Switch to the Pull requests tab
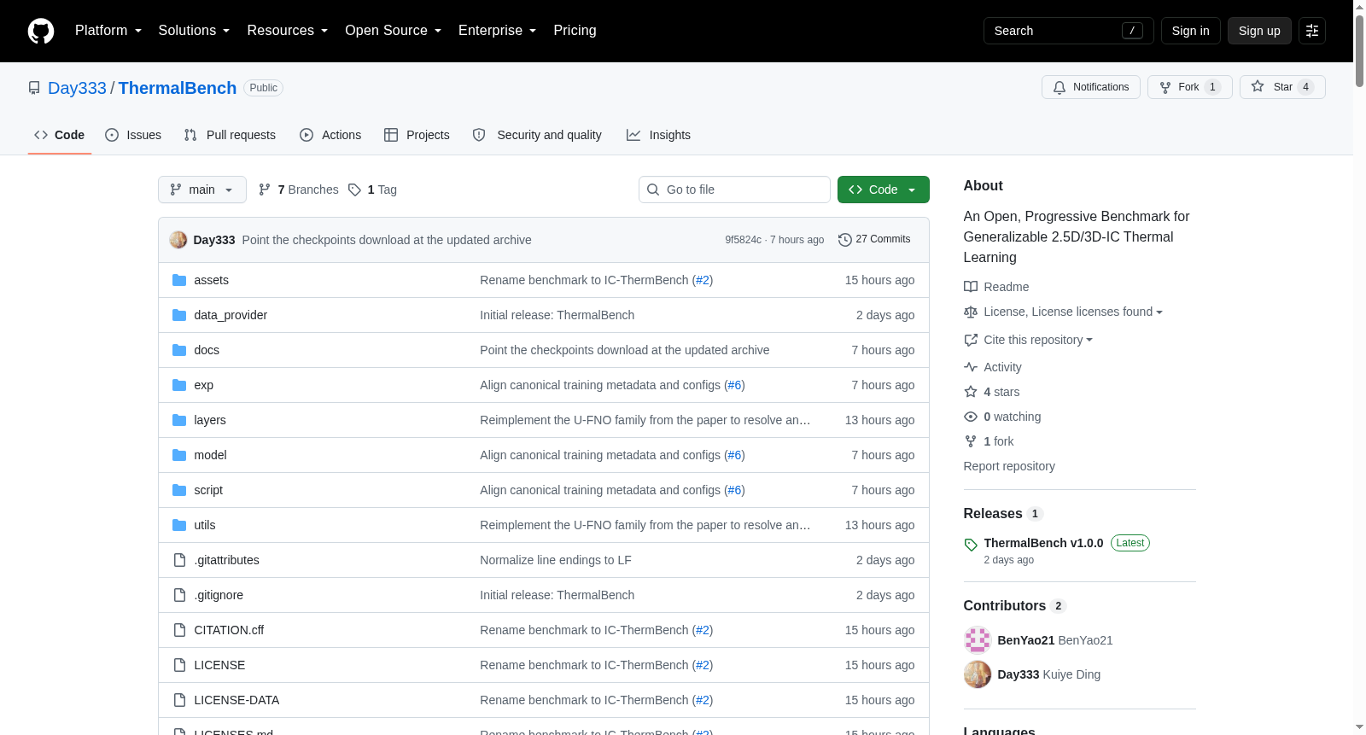1366x735 pixels. (x=230, y=135)
